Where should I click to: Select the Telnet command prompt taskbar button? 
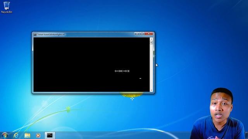pos(50,136)
